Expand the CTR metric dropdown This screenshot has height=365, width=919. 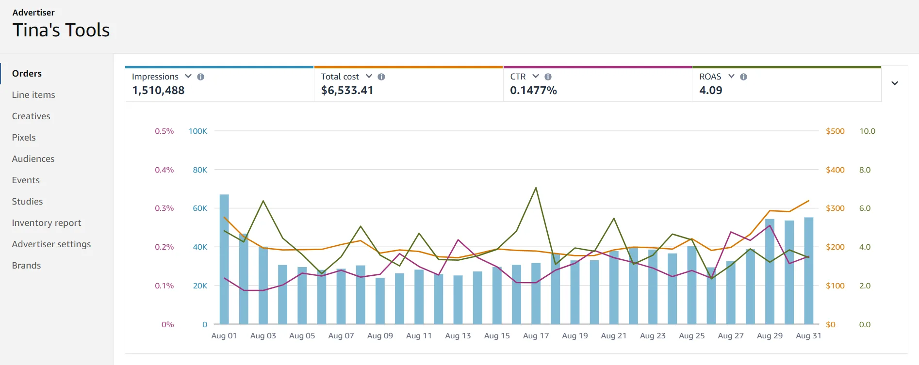click(x=536, y=76)
